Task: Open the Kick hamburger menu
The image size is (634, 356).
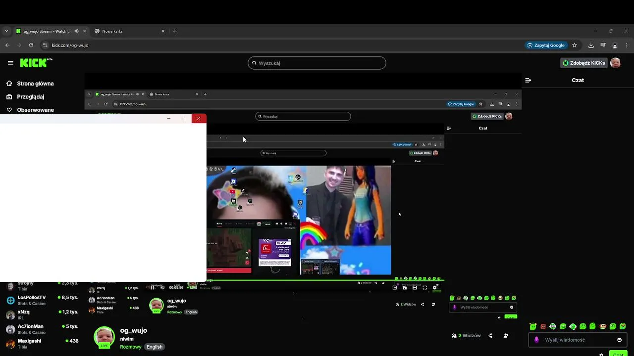Action: click(x=10, y=63)
